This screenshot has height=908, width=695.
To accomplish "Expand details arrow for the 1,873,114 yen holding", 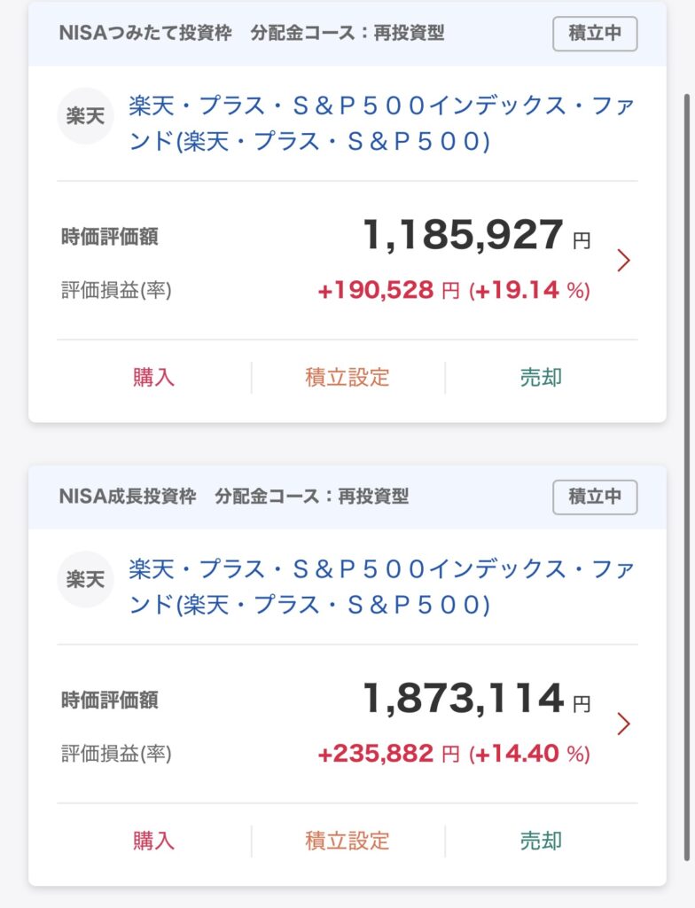I will point(623,724).
